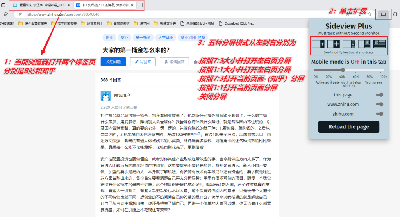The image size is (400, 217).
Task: Close the Bilibili tab
Action: (69, 5)
